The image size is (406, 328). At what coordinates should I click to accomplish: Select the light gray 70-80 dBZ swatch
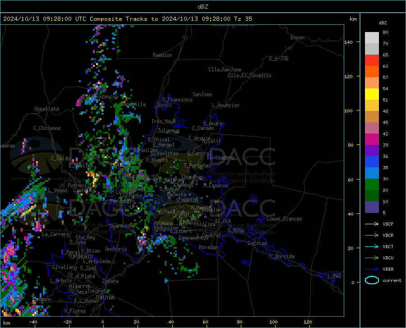(372, 37)
